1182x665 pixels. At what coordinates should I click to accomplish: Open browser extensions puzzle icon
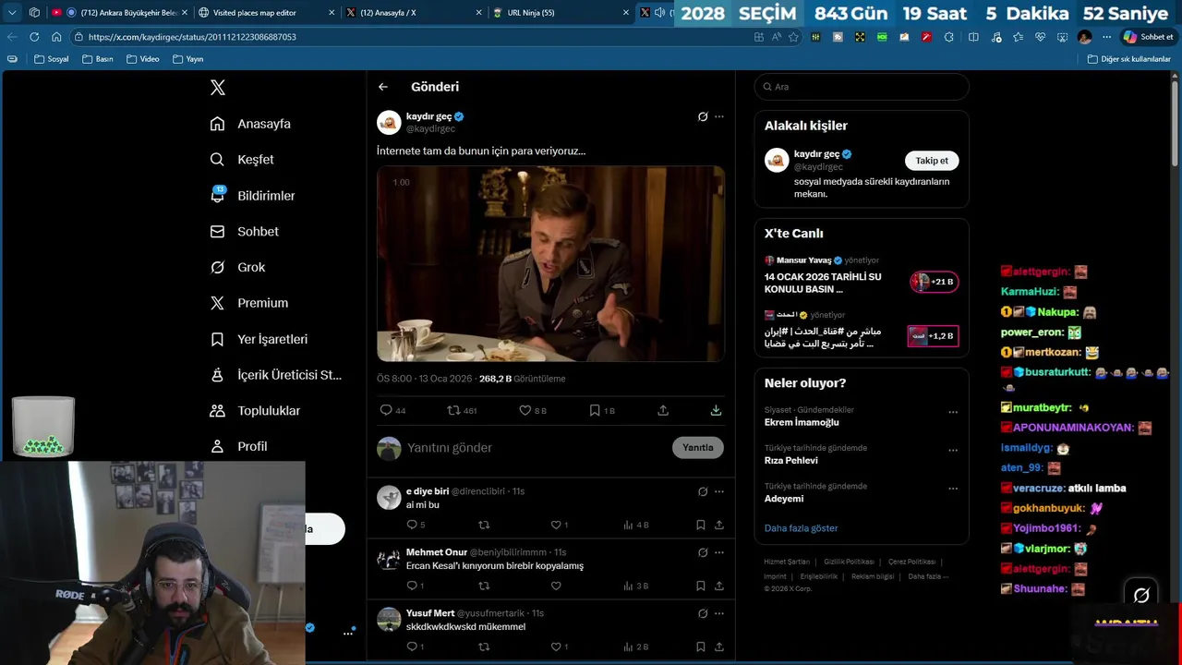[948, 37]
